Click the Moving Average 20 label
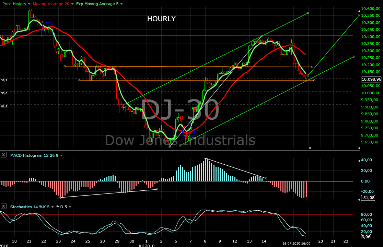Screen dimensions: 383x247 click(x=51, y=4)
